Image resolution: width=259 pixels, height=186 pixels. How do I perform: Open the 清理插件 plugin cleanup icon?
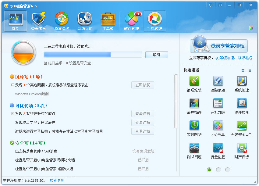[x=194, y=103]
